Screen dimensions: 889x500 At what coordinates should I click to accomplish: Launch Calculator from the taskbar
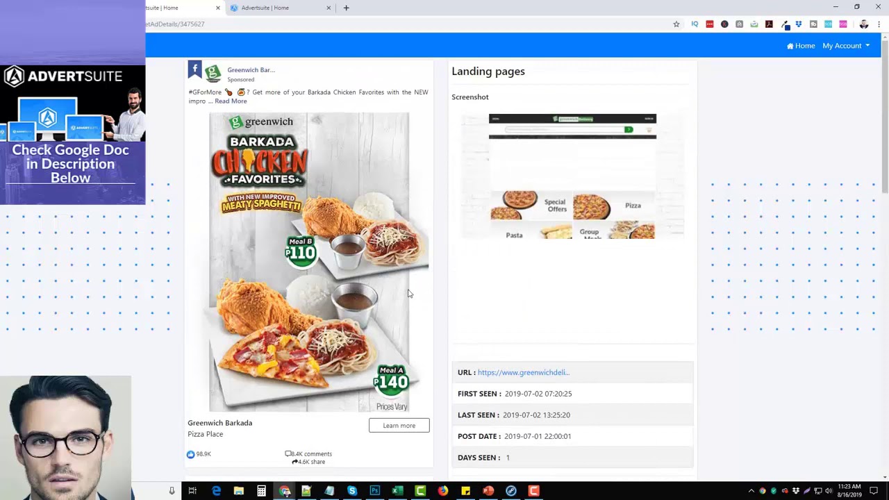pos(261,491)
